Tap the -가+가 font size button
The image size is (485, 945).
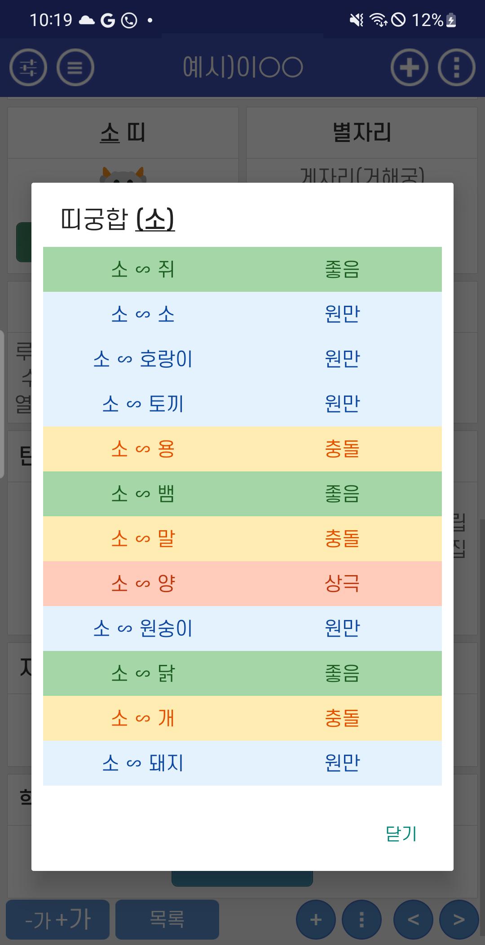58,919
